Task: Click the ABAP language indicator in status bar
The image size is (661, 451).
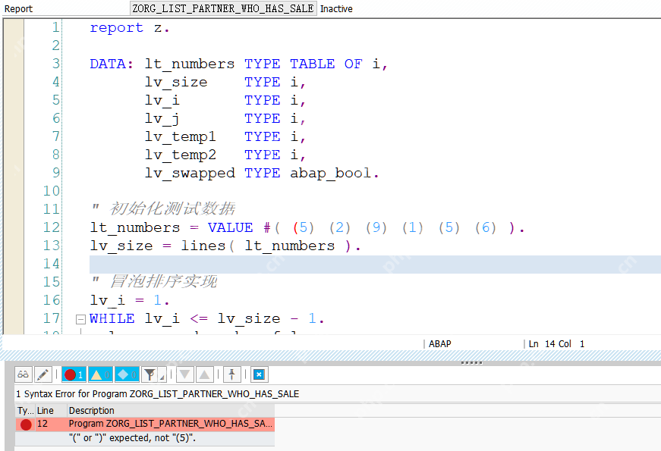Action: 440,343
